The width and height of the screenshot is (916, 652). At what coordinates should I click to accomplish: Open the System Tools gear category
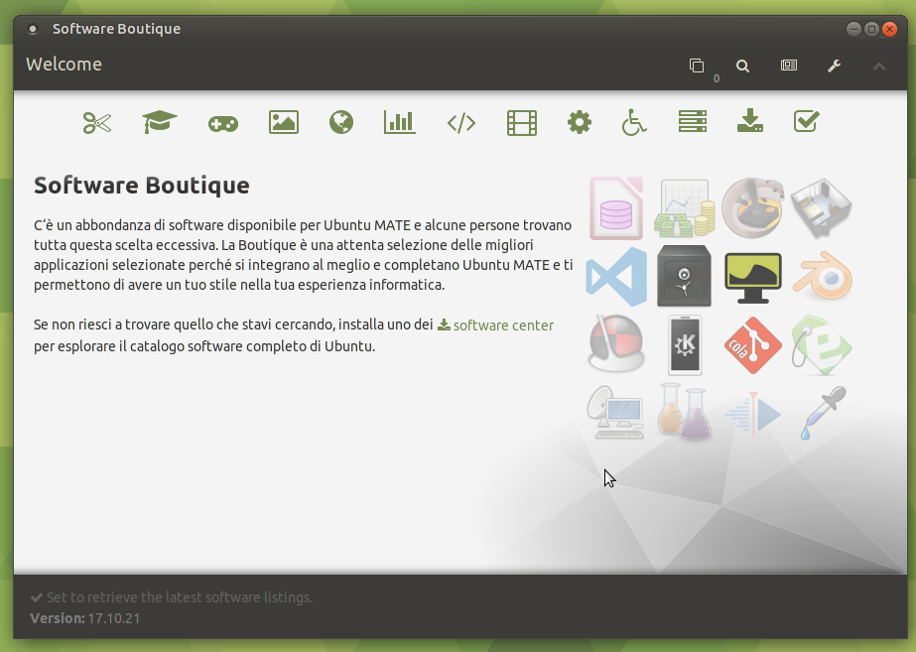[x=580, y=123]
